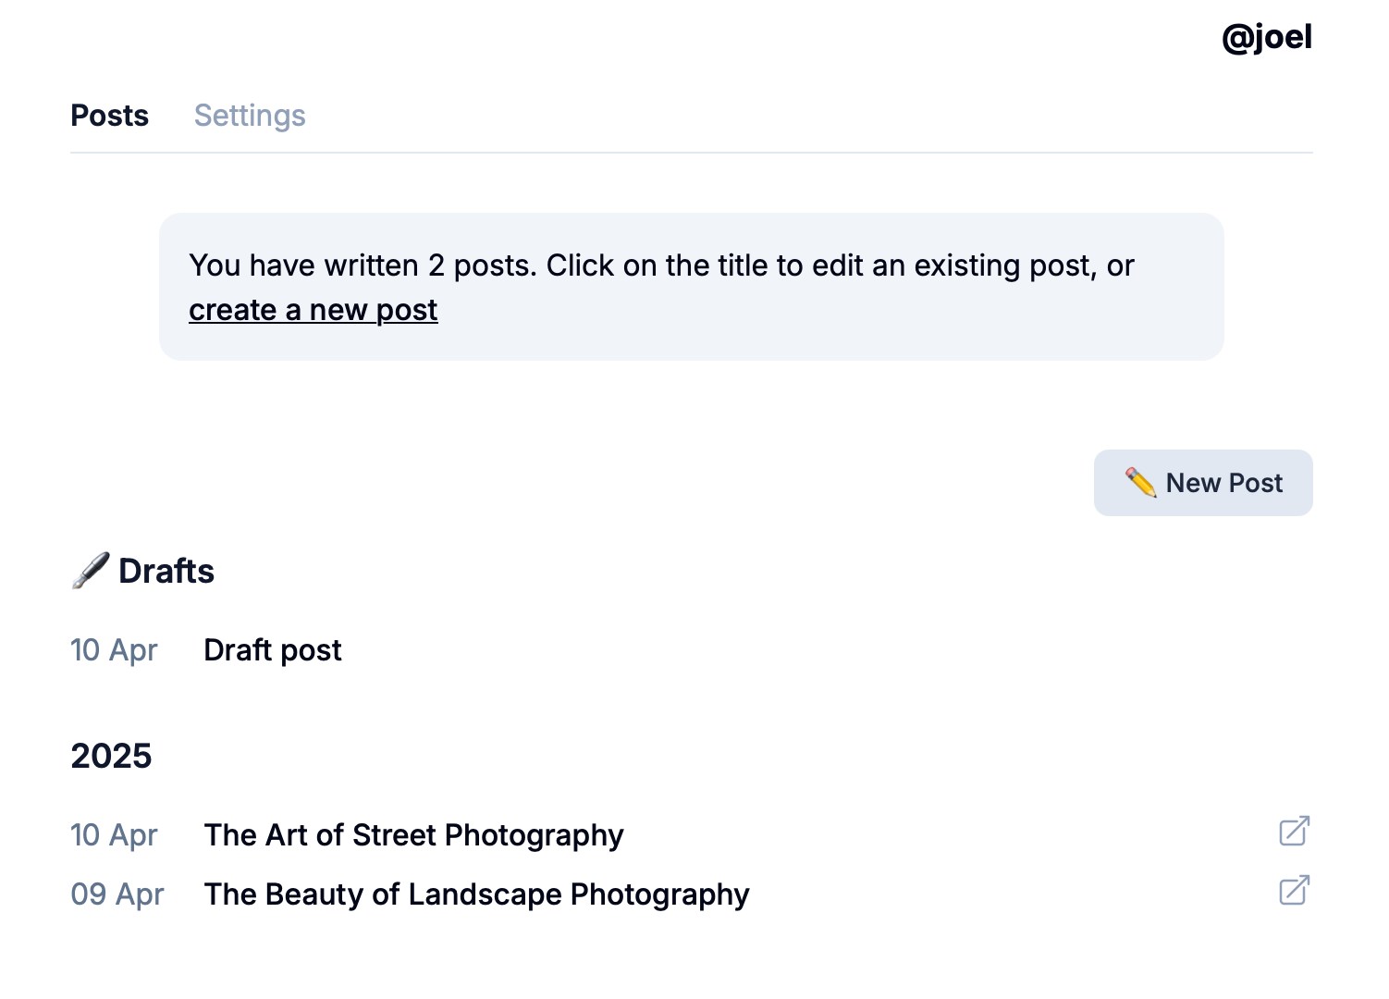Viewport: 1389px width, 999px height.
Task: Edit the 'Draft post' draft
Action: coord(272,650)
